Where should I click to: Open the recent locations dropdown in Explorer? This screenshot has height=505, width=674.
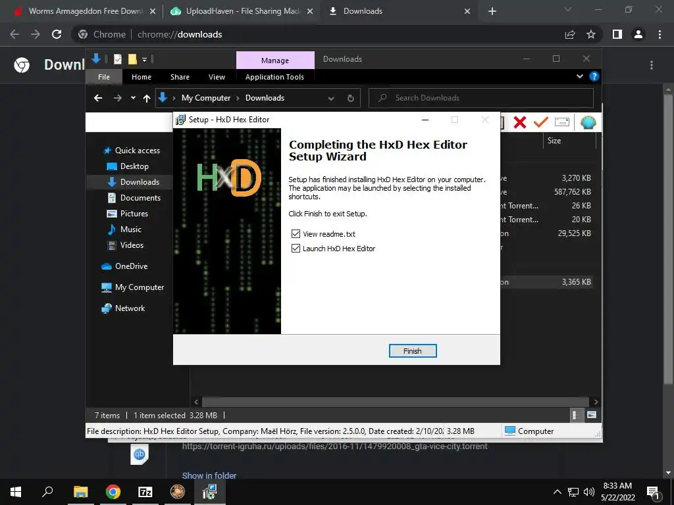[x=133, y=98]
